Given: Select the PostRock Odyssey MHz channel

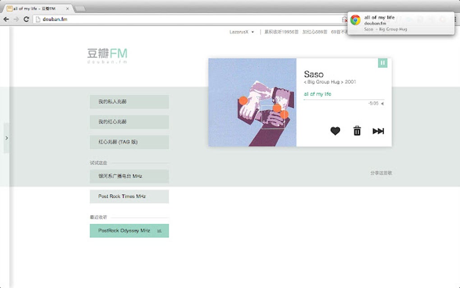Looking at the screenshot, I should pos(129,231).
